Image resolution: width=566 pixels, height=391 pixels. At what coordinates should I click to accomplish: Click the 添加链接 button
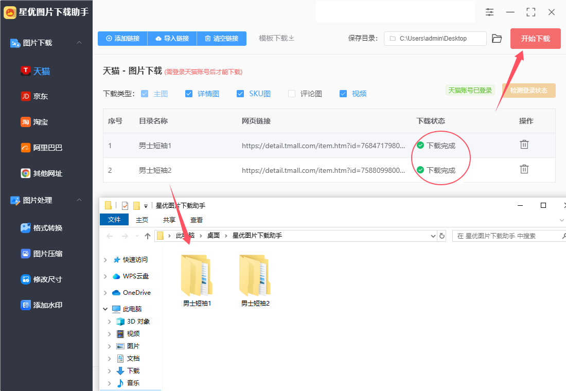coord(123,39)
